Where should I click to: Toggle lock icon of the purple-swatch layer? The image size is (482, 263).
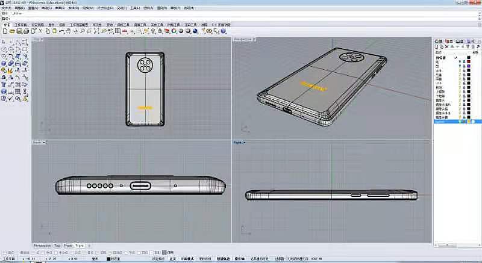click(x=464, y=66)
